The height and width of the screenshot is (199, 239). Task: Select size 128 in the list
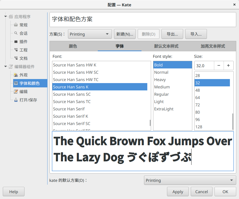(212, 127)
